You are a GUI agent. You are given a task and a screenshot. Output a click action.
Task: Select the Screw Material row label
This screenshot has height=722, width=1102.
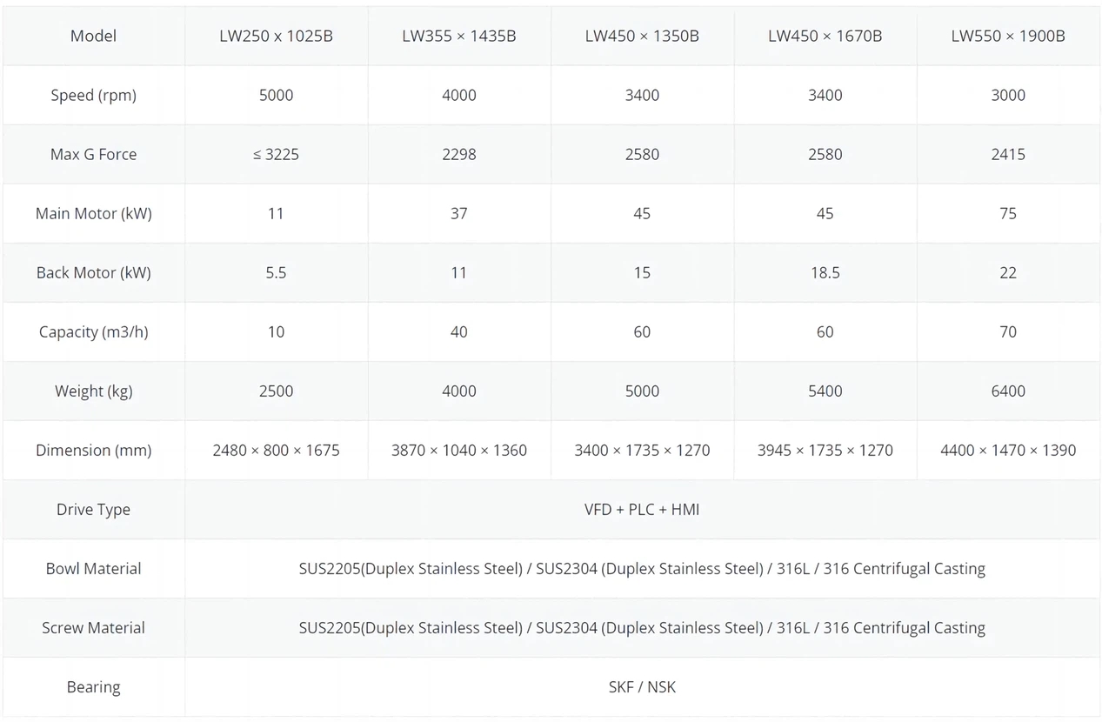tap(93, 627)
